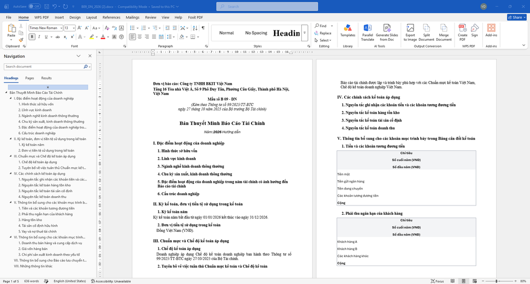Open the Insert ribbon tab

pos(59,17)
